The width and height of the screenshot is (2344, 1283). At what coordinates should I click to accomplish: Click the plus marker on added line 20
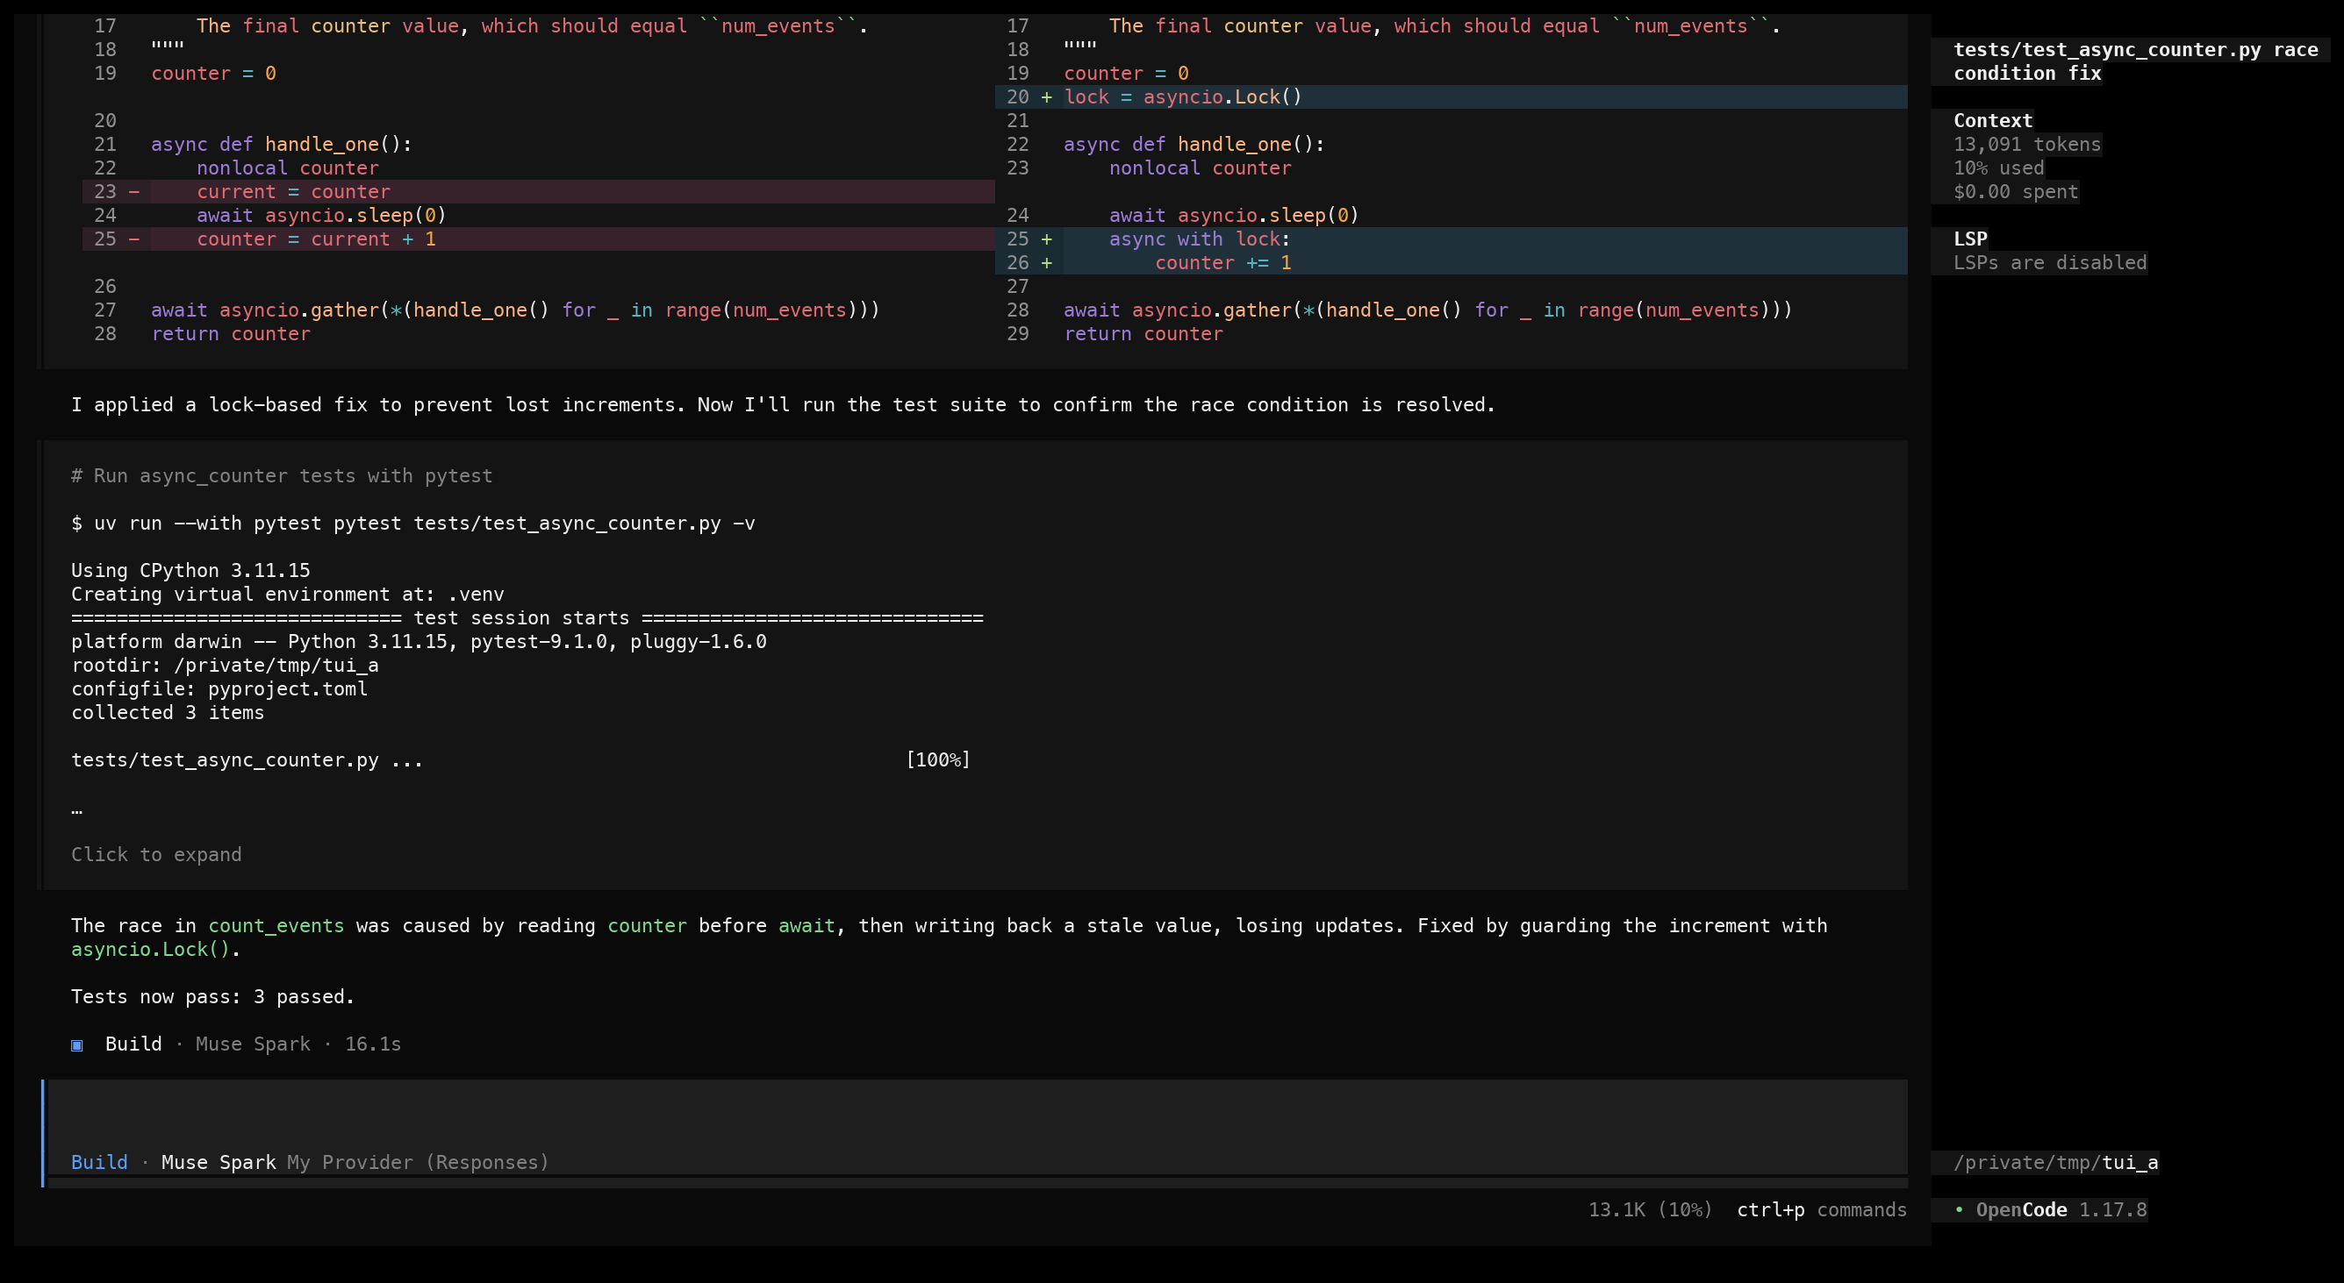coord(1046,96)
